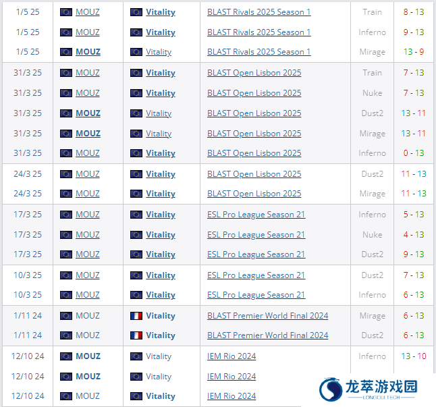Click MOUZ flag icon in 31/3 25 Train row
436x407 pixels.
coord(66,73)
